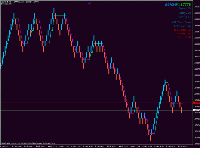Click the 1.68210 price axis label
This screenshot has width=200, height=148.
196,51
